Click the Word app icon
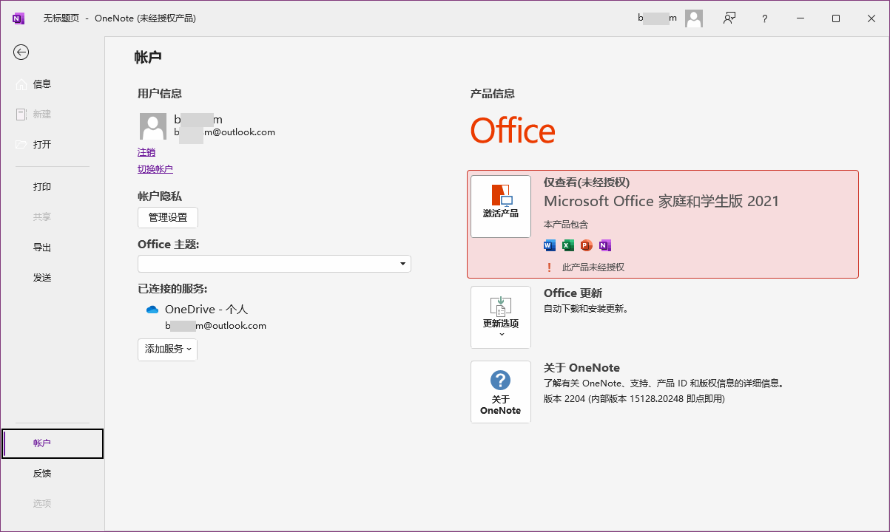 click(x=549, y=245)
